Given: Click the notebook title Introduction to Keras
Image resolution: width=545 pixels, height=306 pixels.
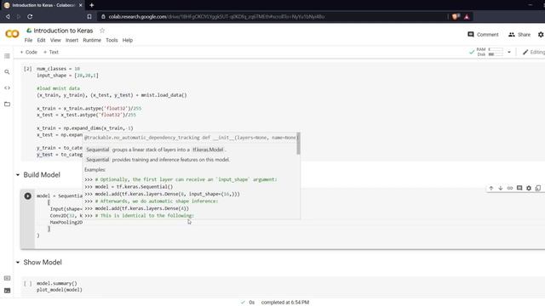Looking at the screenshot, I should (63, 31).
